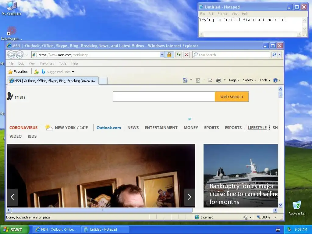This screenshot has height=234, width=312.
Task: Open the CORONAVIRUS link
Action: (23, 128)
